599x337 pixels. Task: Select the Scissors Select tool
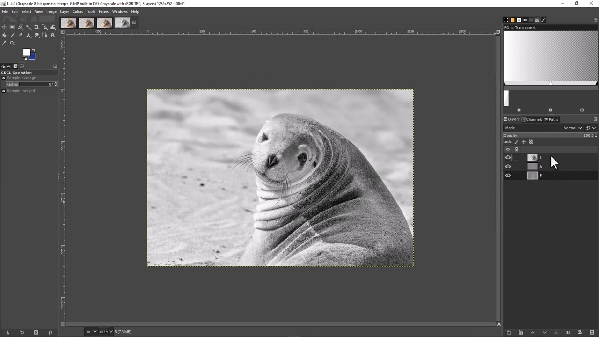20,27
